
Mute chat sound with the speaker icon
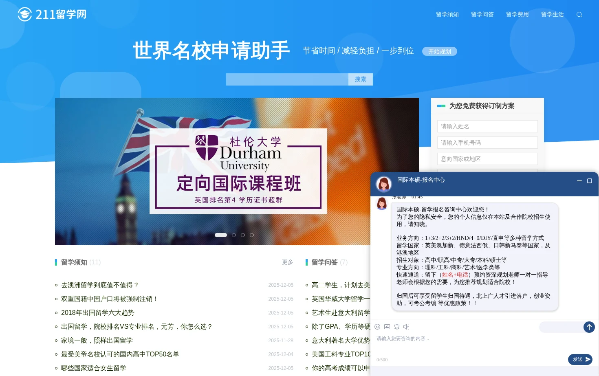pos(406,327)
